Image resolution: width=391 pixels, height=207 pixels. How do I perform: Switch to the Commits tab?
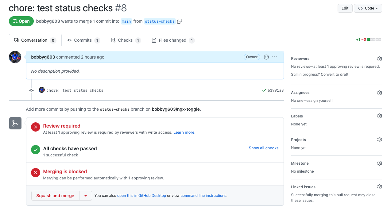pos(82,40)
